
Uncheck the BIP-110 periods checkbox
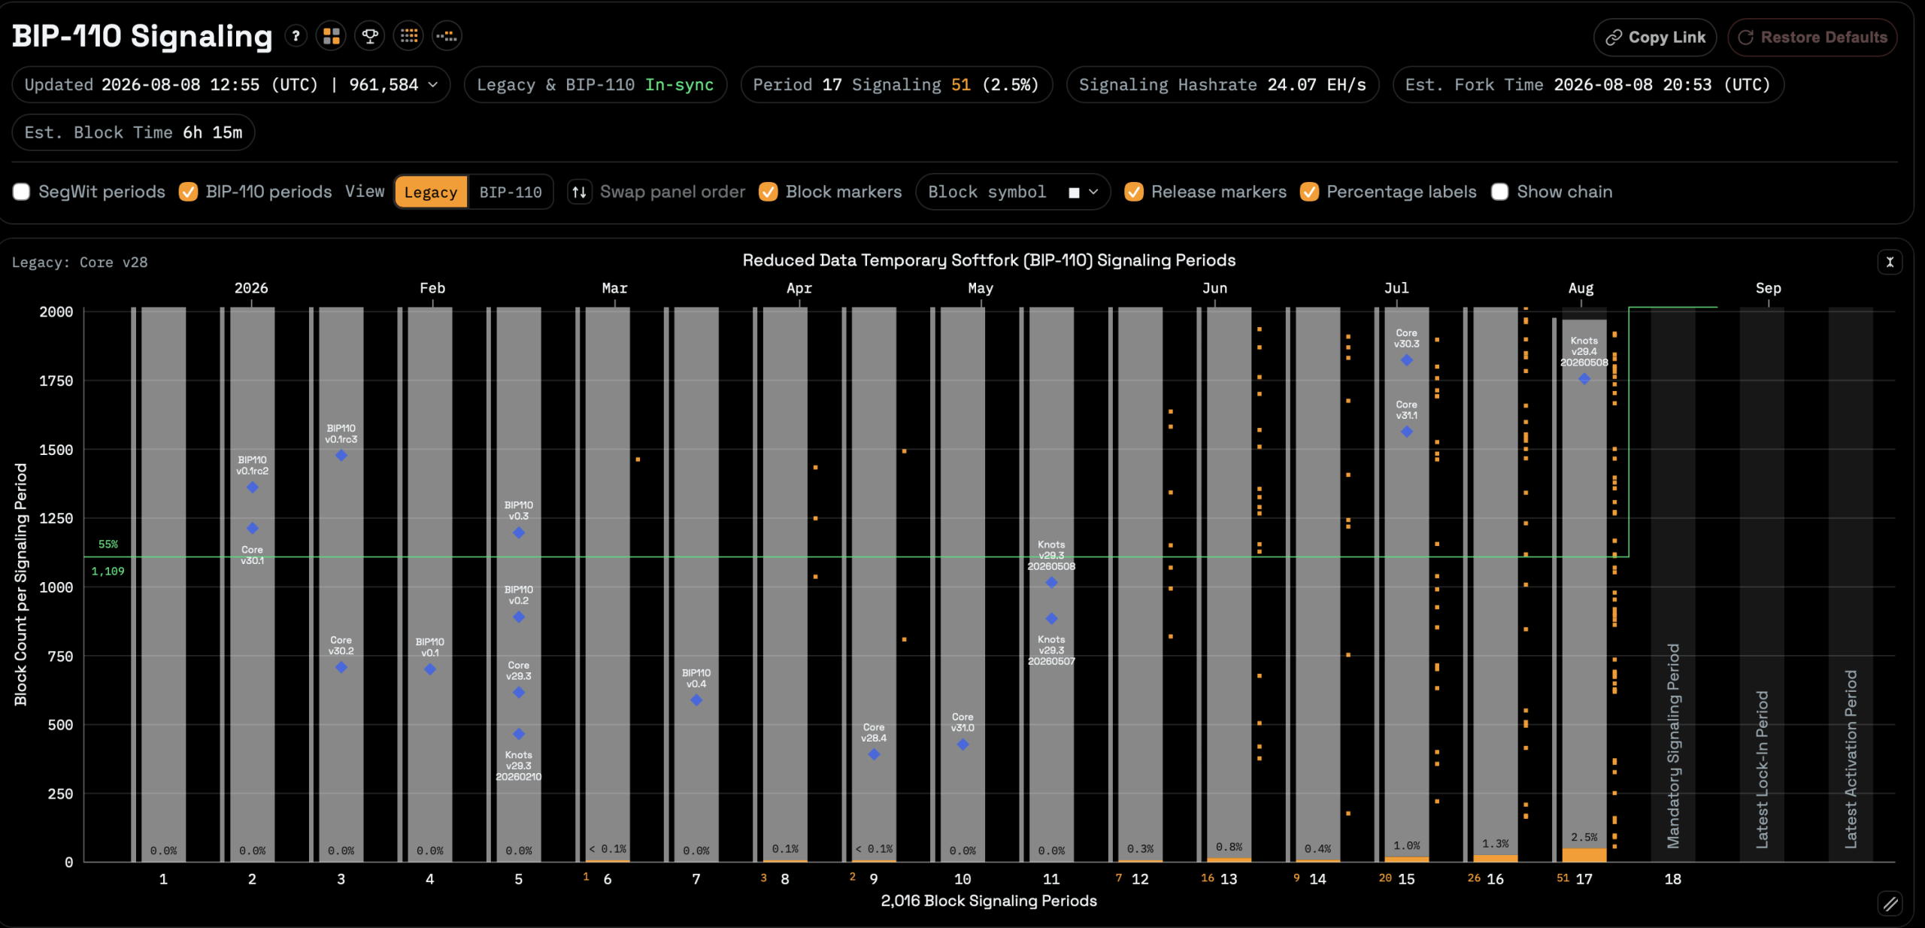point(188,192)
